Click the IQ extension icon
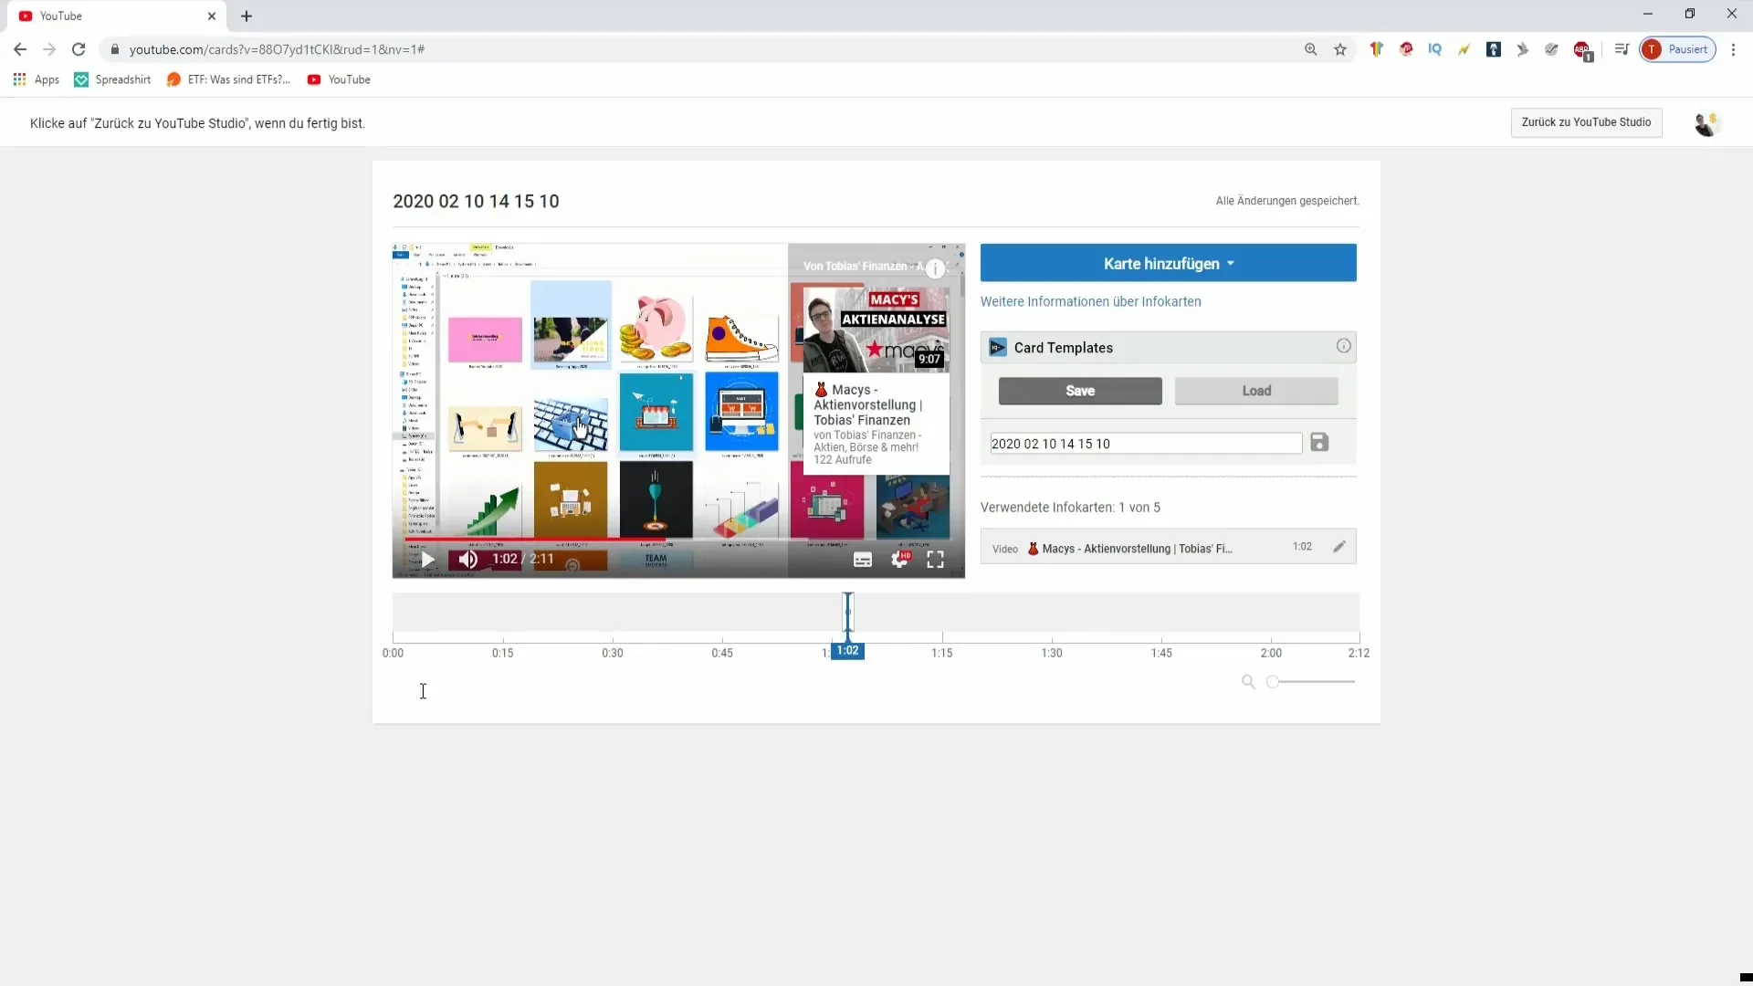Image resolution: width=1753 pixels, height=986 pixels. coord(1435,49)
